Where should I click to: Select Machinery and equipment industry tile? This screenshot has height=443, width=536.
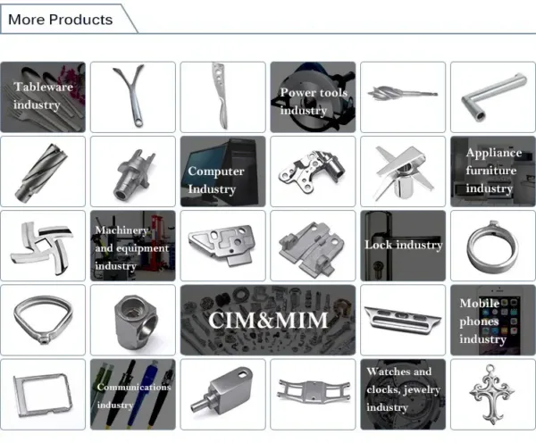[132, 246]
